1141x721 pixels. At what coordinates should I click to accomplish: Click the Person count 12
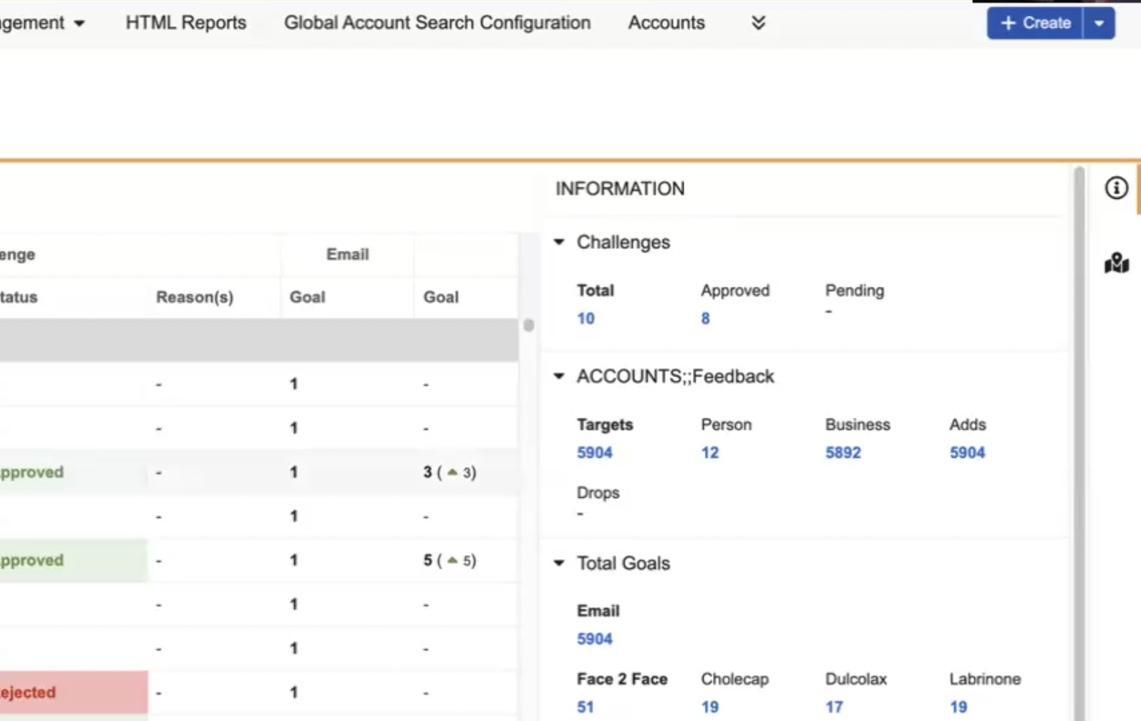pos(709,453)
